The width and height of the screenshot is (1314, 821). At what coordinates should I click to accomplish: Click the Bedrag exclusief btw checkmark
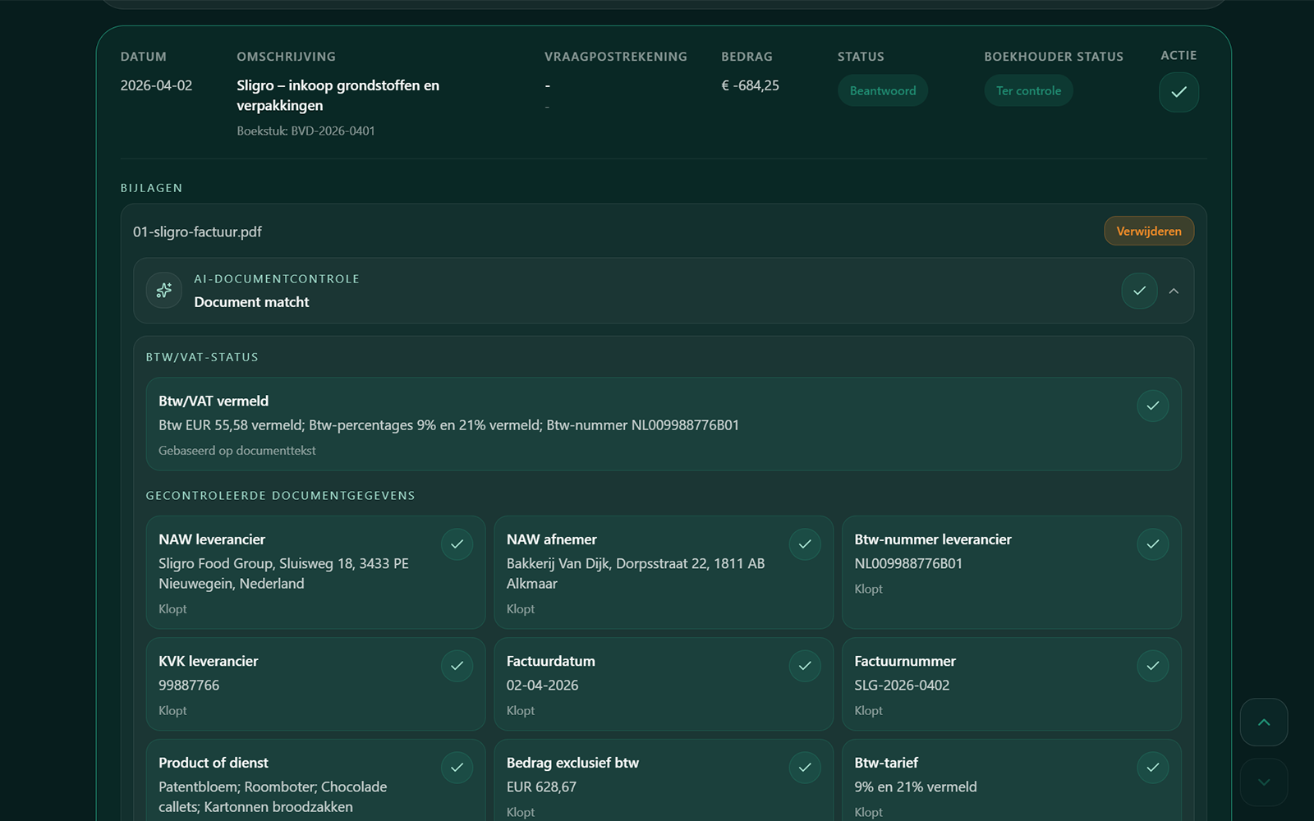coord(805,768)
